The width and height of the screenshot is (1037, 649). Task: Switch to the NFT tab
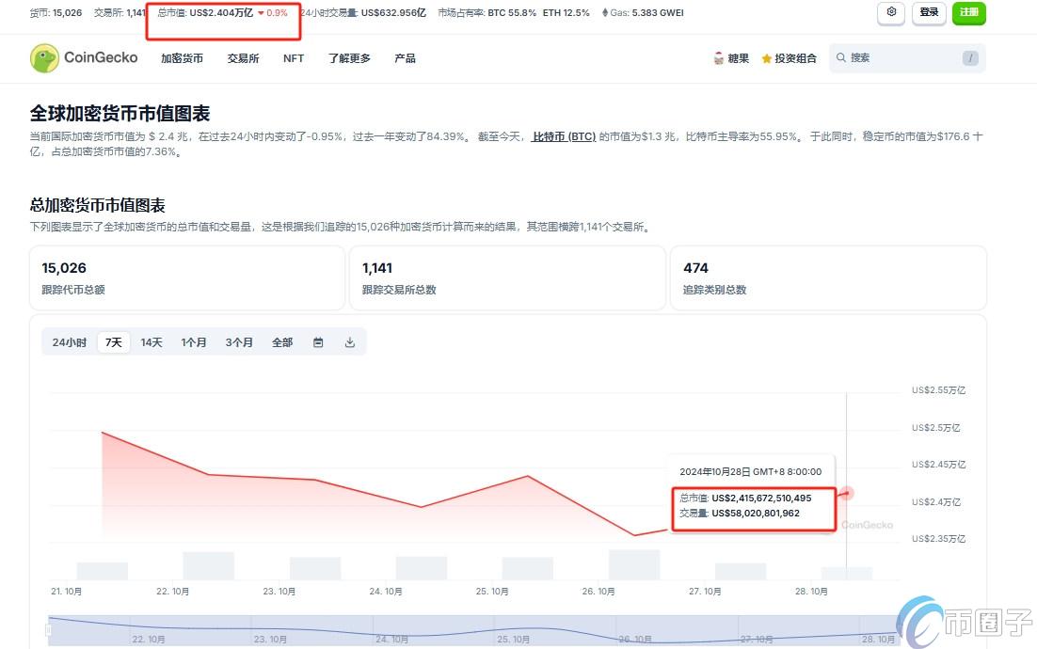pos(293,58)
